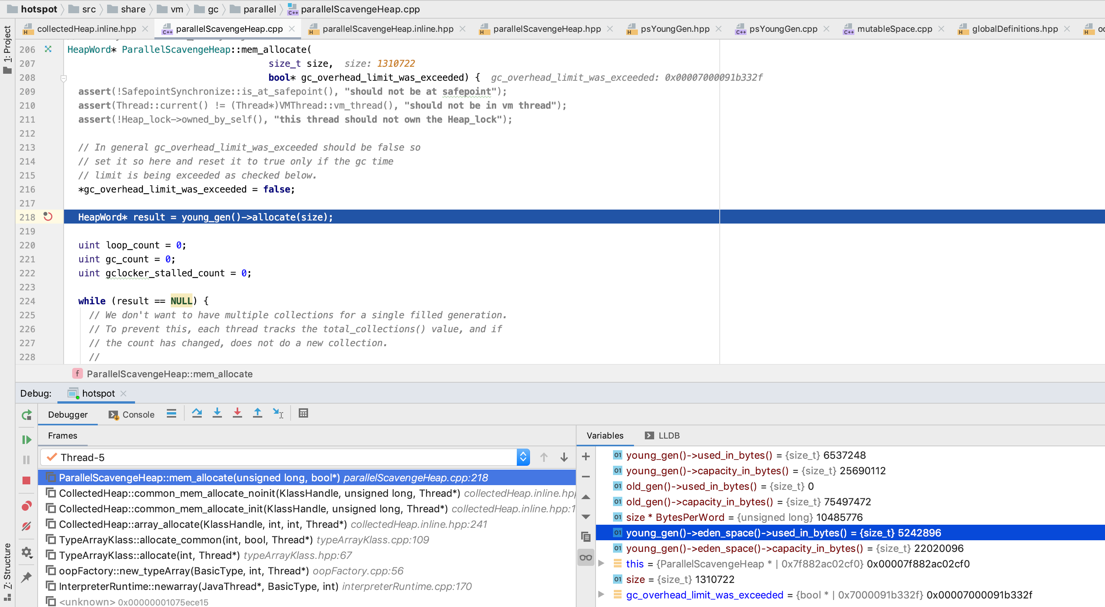This screenshot has height=607, width=1105.
Task: Stop the debug session with red square
Action: coord(27,480)
